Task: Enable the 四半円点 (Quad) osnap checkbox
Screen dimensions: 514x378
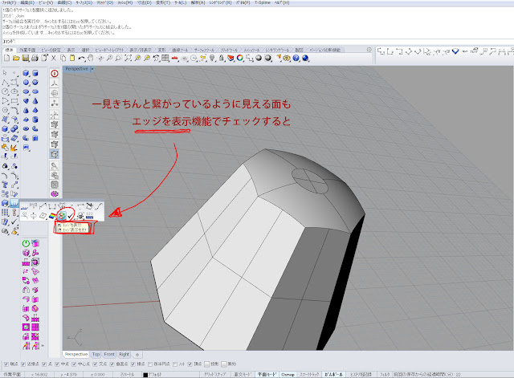Action: (150, 364)
